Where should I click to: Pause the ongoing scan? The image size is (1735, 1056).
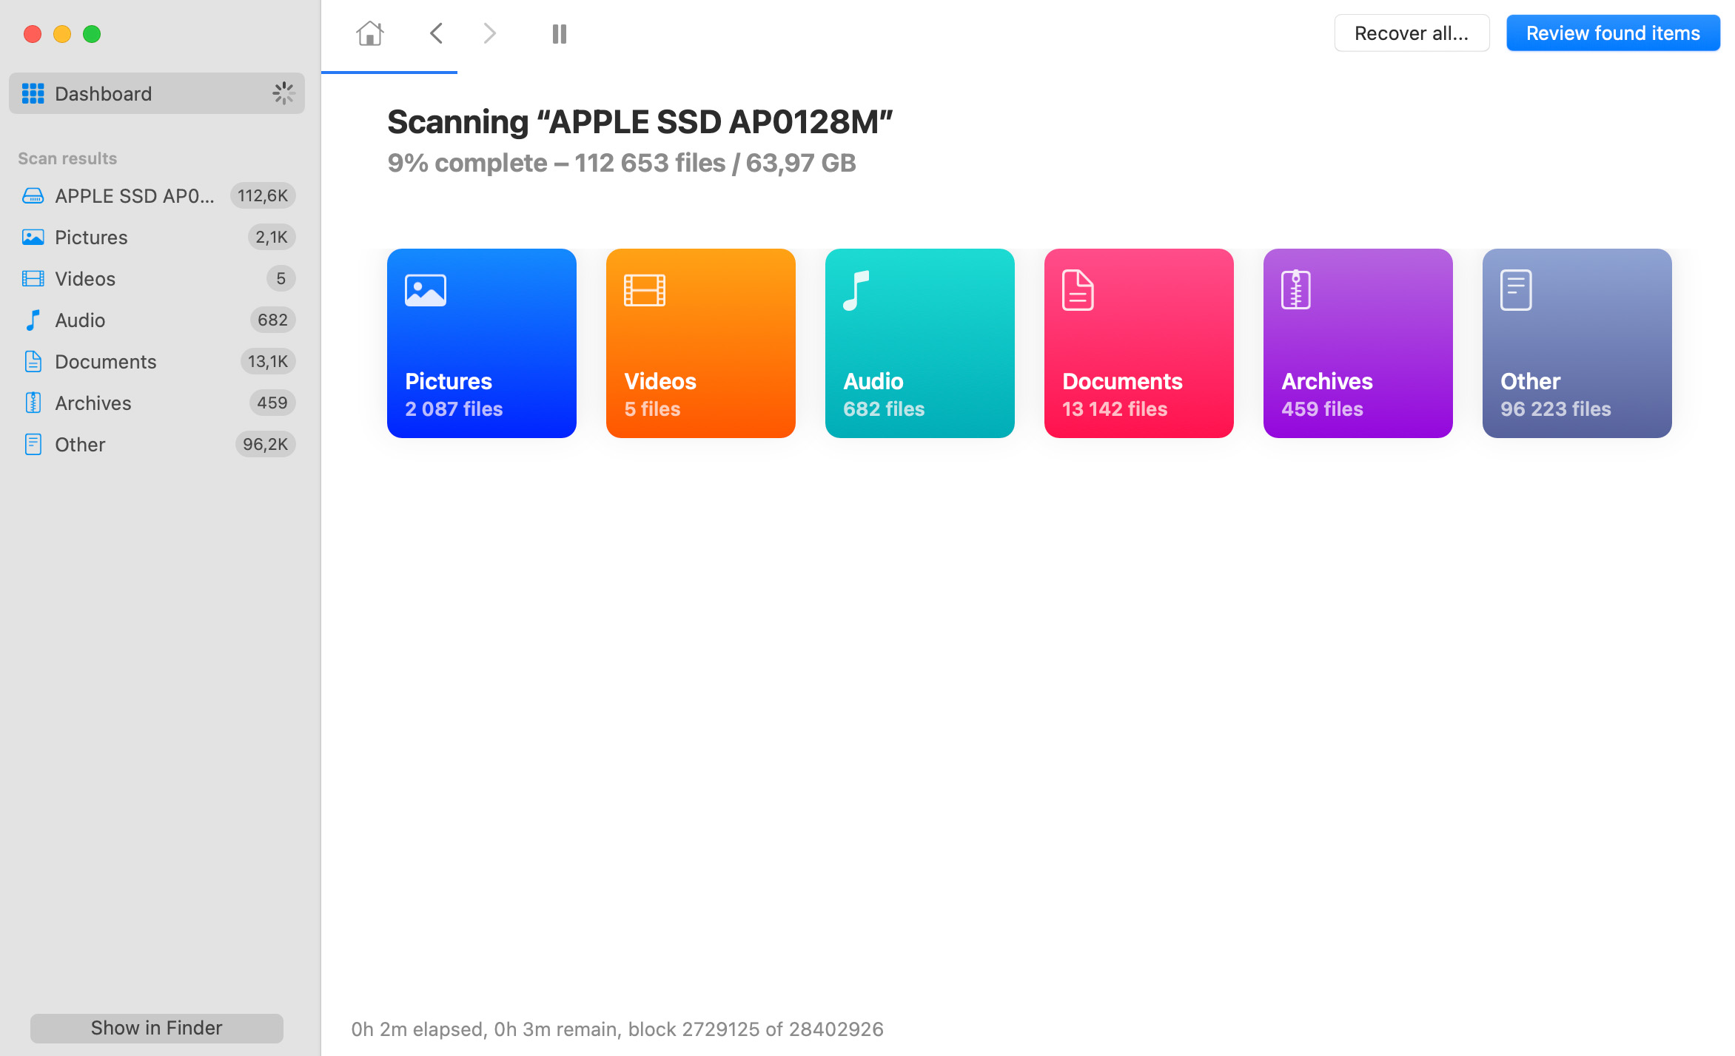click(x=560, y=33)
